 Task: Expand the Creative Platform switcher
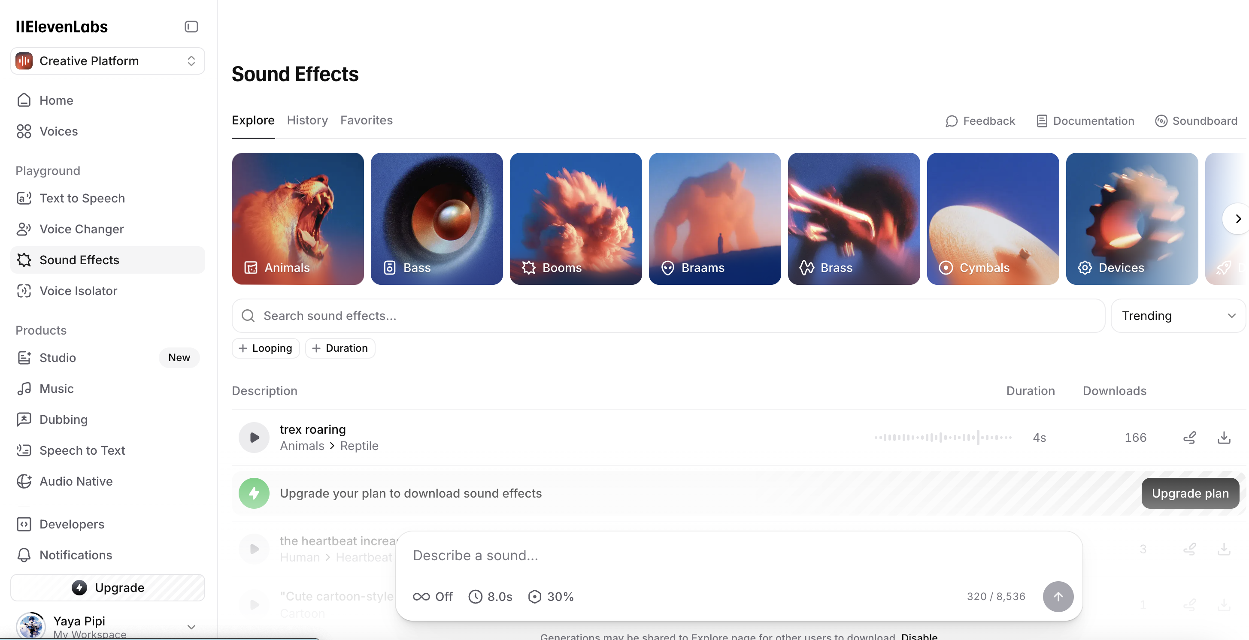click(x=108, y=61)
